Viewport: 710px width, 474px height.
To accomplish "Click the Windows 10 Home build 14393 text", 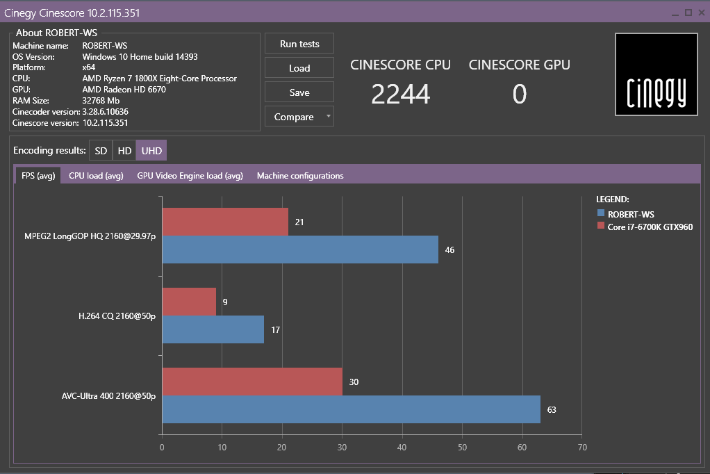I will (x=140, y=57).
